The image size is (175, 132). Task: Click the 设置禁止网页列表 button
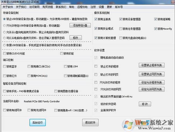(x=152, y=74)
